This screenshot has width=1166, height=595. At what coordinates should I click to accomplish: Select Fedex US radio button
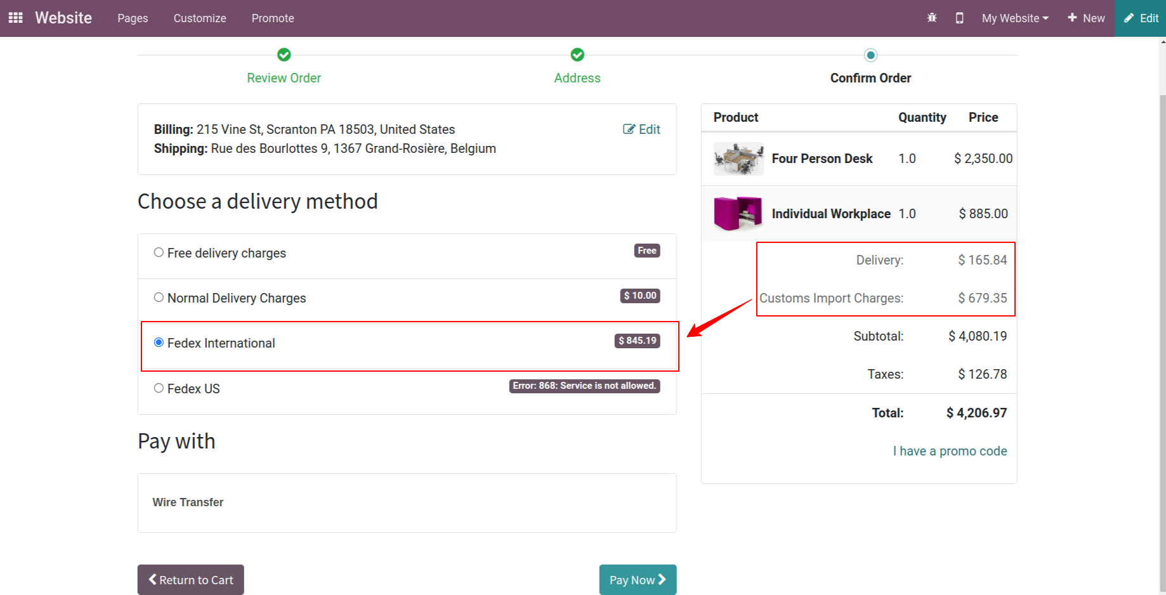point(159,388)
